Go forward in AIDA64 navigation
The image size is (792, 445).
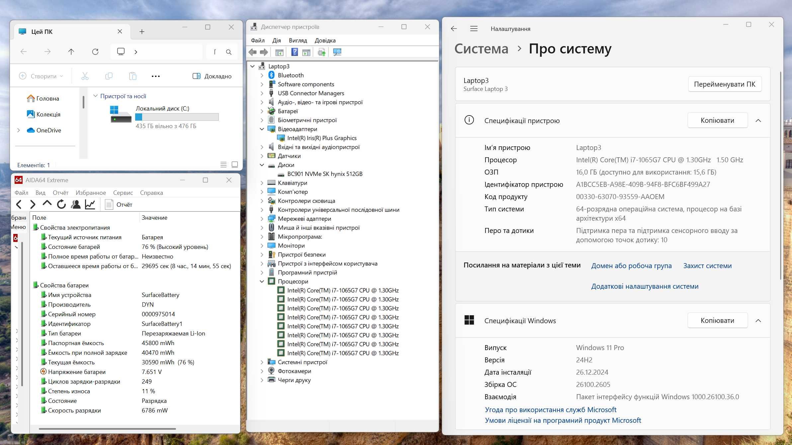(x=33, y=204)
